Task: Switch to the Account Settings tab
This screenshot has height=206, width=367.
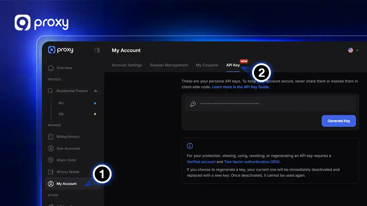Action: point(127,65)
